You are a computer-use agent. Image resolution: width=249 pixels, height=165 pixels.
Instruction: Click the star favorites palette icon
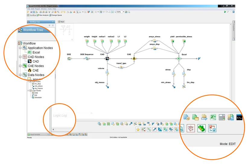click(138, 129)
